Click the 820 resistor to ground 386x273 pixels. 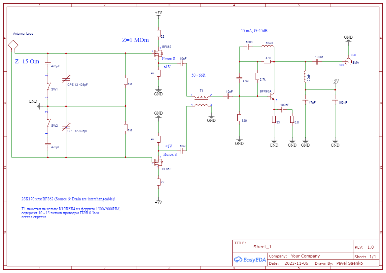tap(239, 118)
